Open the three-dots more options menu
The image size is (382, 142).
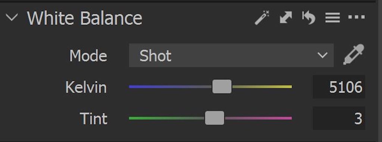pyautogui.click(x=357, y=17)
